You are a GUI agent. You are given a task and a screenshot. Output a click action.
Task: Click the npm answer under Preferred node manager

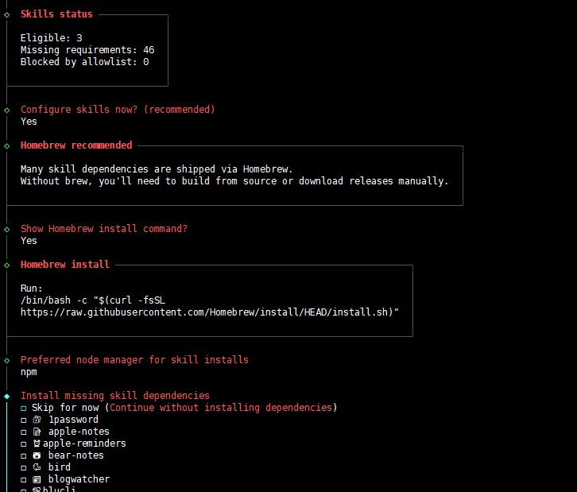click(x=29, y=372)
